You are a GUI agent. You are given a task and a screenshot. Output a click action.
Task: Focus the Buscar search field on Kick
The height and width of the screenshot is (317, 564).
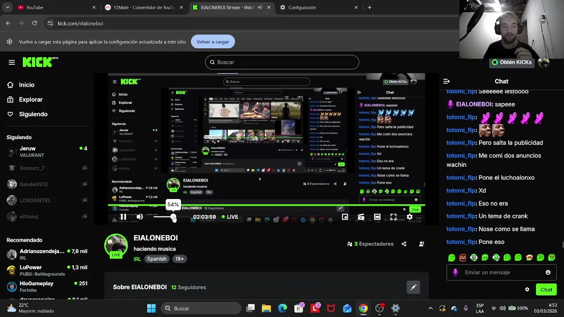point(282,62)
